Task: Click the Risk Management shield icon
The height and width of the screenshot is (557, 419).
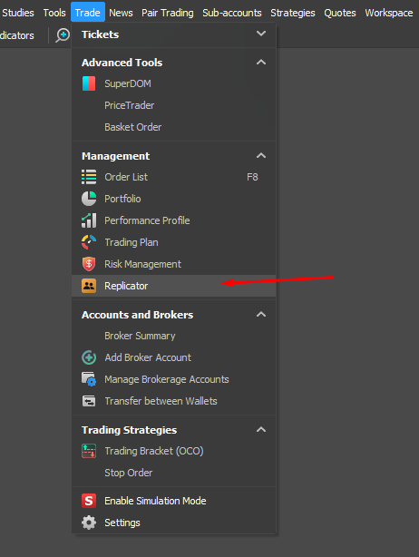Action: pos(89,264)
